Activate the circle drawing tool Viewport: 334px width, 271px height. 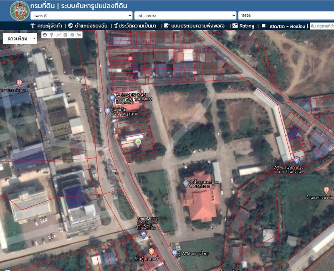[x=72, y=35]
